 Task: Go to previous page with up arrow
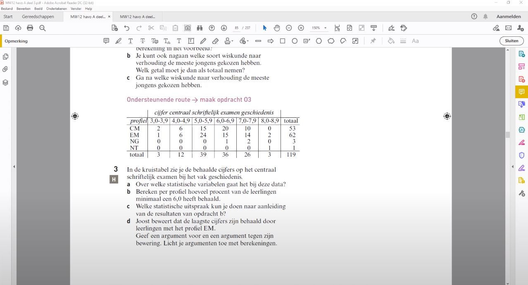(x=212, y=28)
